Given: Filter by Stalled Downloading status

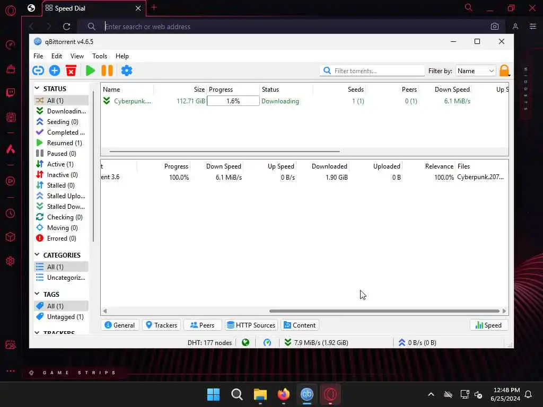Looking at the screenshot, I should click(62, 207).
